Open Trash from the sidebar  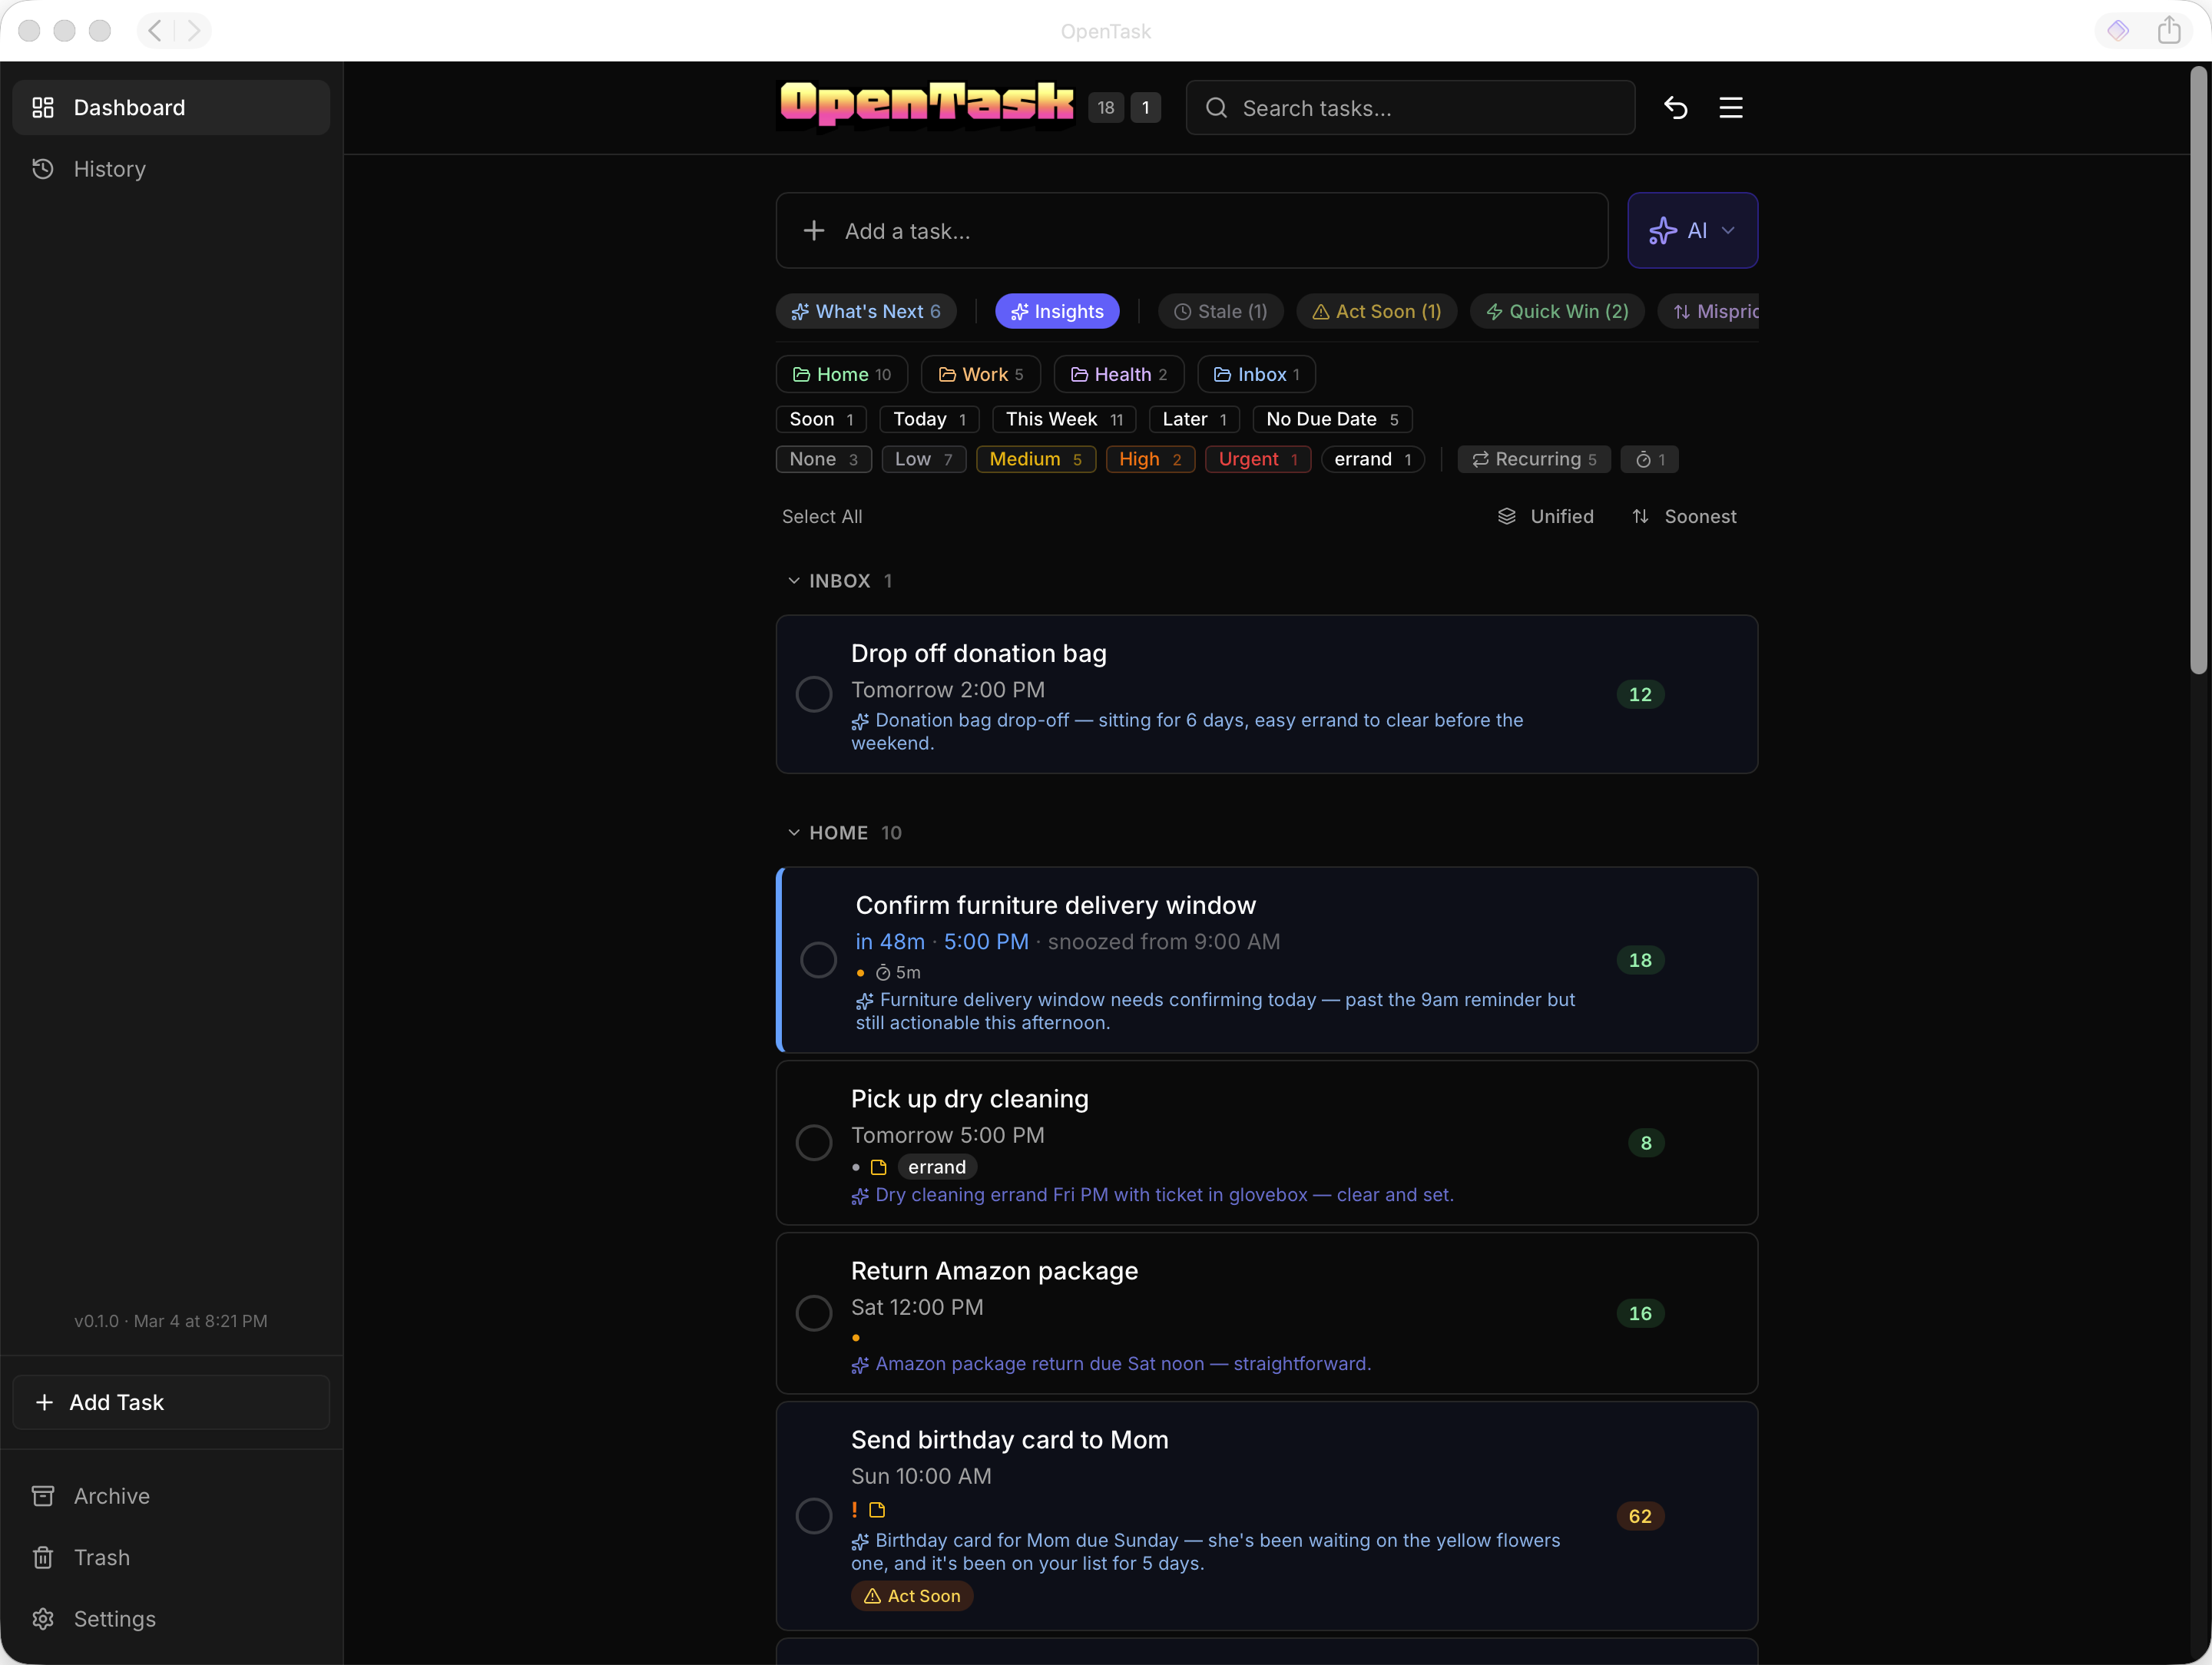101,1557
